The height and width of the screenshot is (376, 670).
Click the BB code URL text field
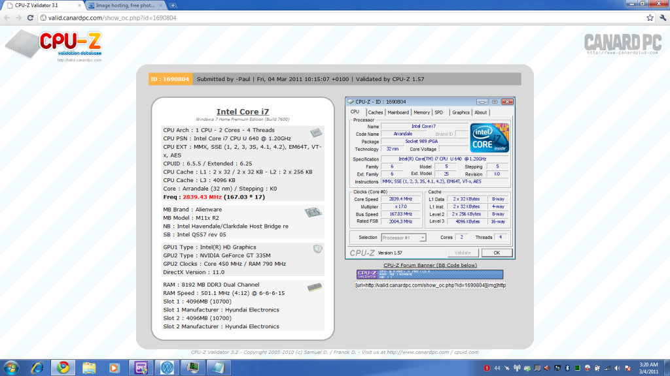[431, 285]
